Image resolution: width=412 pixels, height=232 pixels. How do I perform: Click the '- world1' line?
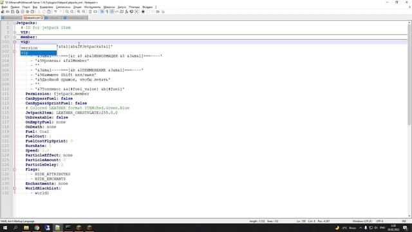pos(40,193)
